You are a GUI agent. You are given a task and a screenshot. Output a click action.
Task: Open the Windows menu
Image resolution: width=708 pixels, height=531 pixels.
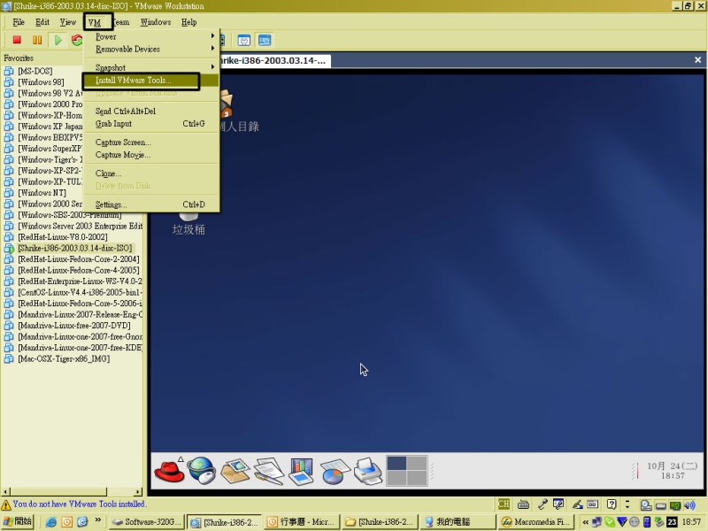pos(156,22)
